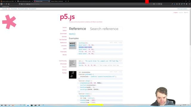Click the createCanvas WEBGL code line

pos(91,83)
